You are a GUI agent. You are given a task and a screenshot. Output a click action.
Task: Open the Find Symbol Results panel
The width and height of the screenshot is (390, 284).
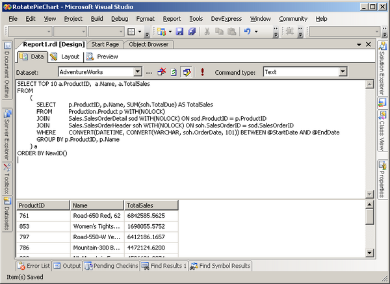pos(220,266)
